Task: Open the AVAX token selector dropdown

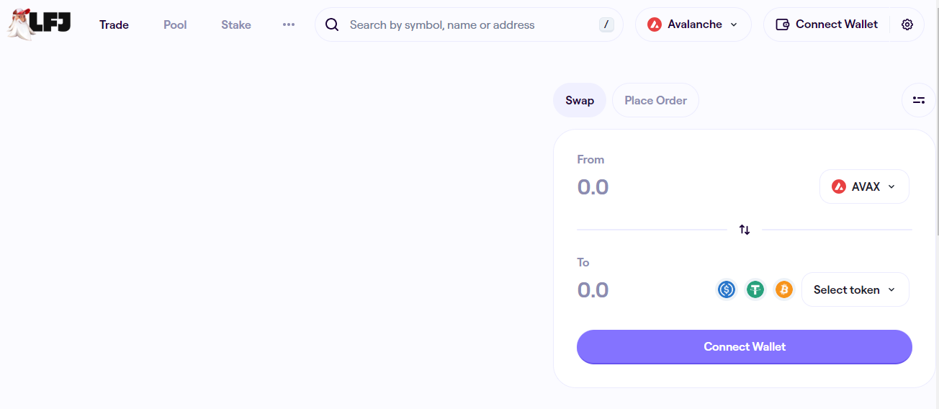Action: [864, 186]
